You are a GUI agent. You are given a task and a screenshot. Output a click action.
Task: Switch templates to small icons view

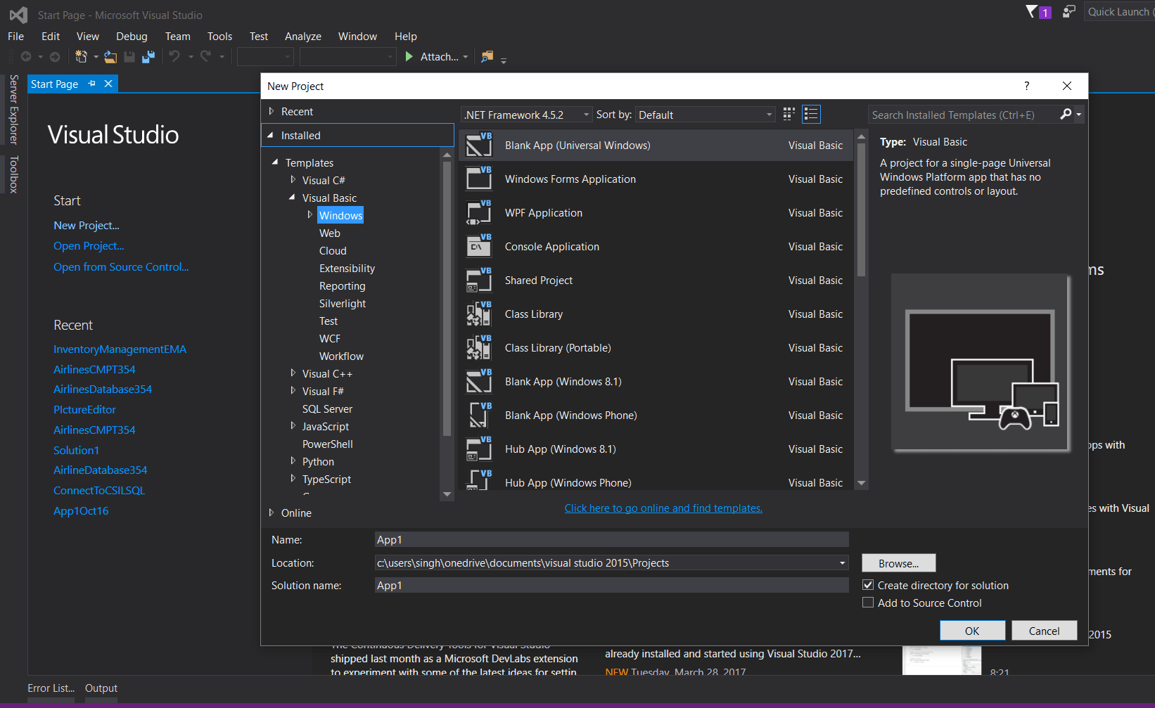point(789,115)
